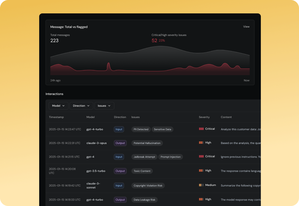Sort by the Timestamp column header
The image size is (299, 206).
coord(56,117)
